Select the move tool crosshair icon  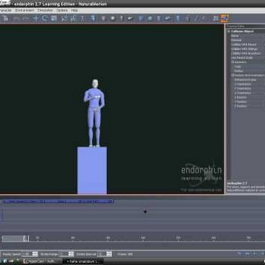click(x=36, y=18)
